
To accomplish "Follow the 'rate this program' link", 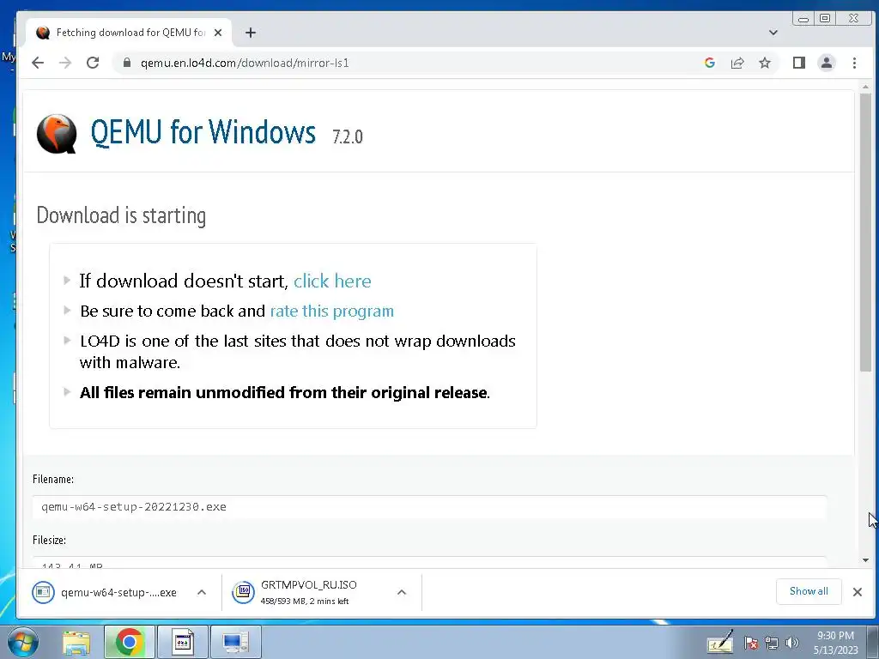I will click(x=332, y=311).
